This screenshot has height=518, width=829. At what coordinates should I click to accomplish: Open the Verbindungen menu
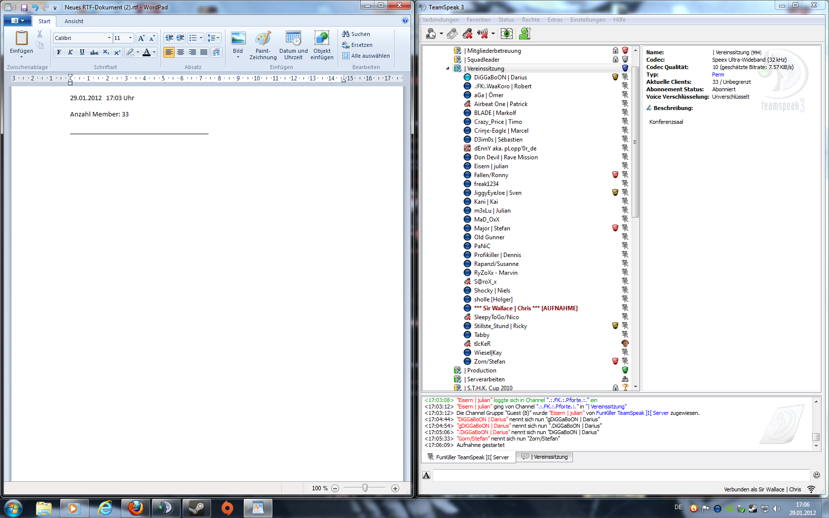[x=440, y=20]
